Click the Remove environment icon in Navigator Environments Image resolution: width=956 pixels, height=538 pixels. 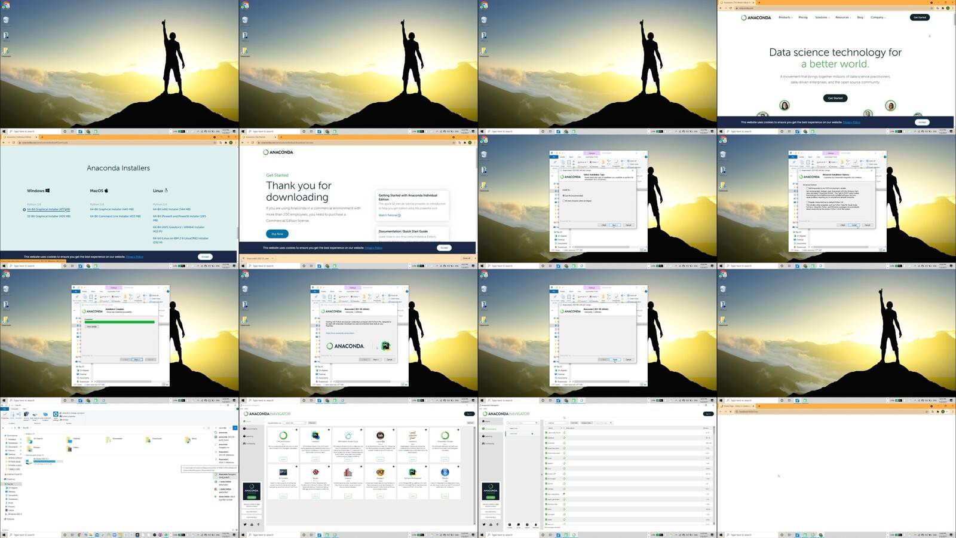536,525
